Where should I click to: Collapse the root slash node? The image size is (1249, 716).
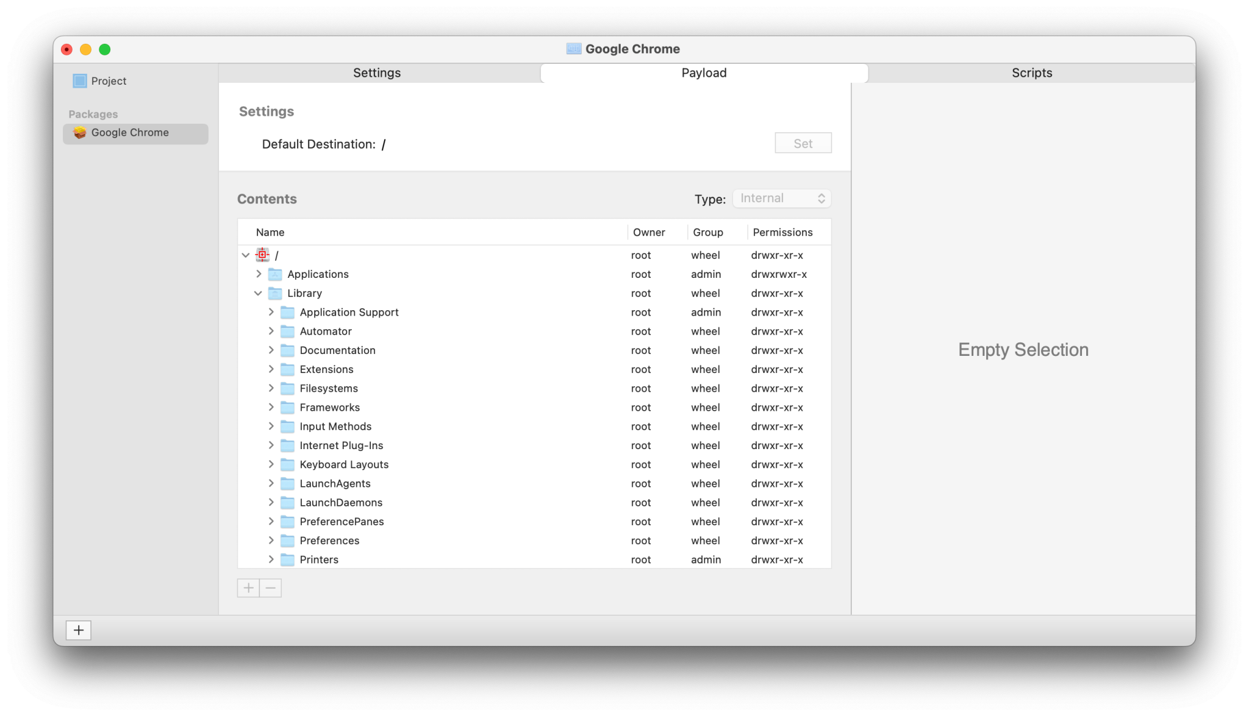245,255
